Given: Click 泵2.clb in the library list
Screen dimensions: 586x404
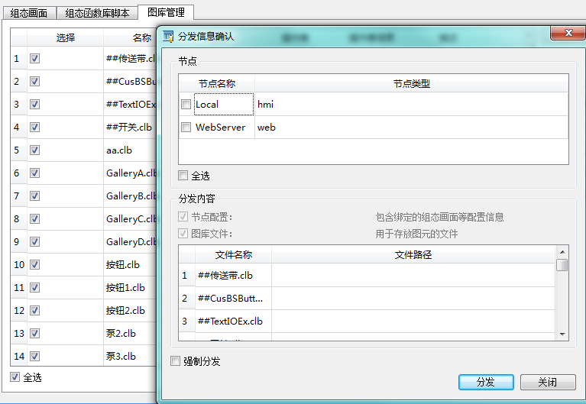Looking at the screenshot, I should [121, 334].
